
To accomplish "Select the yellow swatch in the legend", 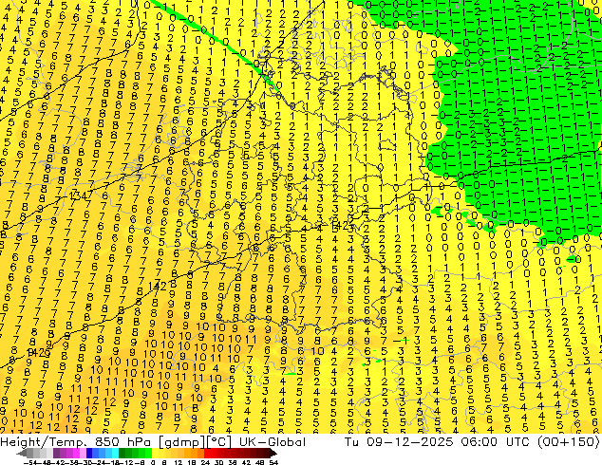I will (x=155, y=453).
